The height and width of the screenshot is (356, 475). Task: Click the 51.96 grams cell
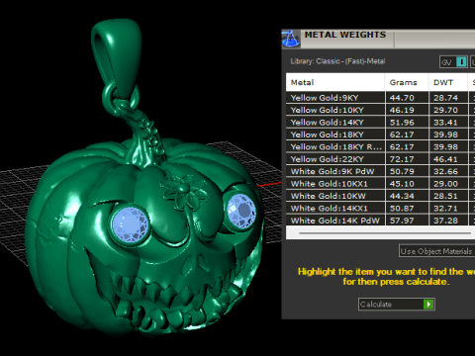click(x=407, y=123)
